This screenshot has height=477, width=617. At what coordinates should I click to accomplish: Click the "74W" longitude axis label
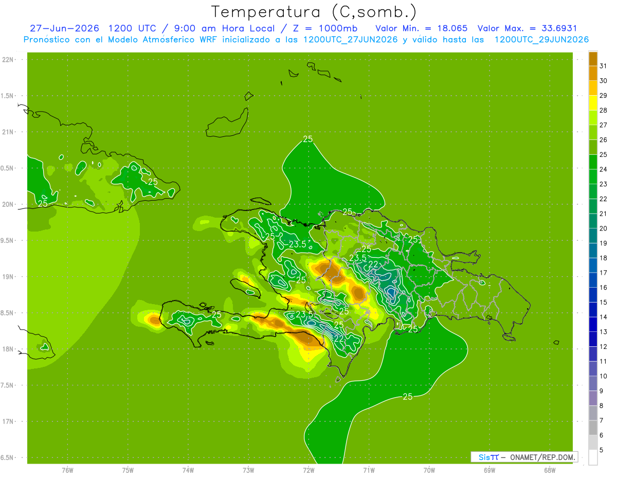188,471
